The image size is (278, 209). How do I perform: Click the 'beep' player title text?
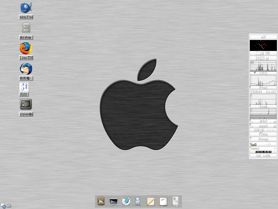[255, 149]
